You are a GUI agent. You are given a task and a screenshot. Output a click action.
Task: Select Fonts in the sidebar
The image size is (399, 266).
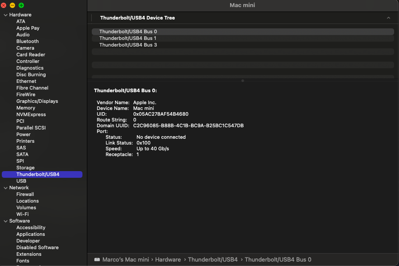pyautogui.click(x=23, y=261)
